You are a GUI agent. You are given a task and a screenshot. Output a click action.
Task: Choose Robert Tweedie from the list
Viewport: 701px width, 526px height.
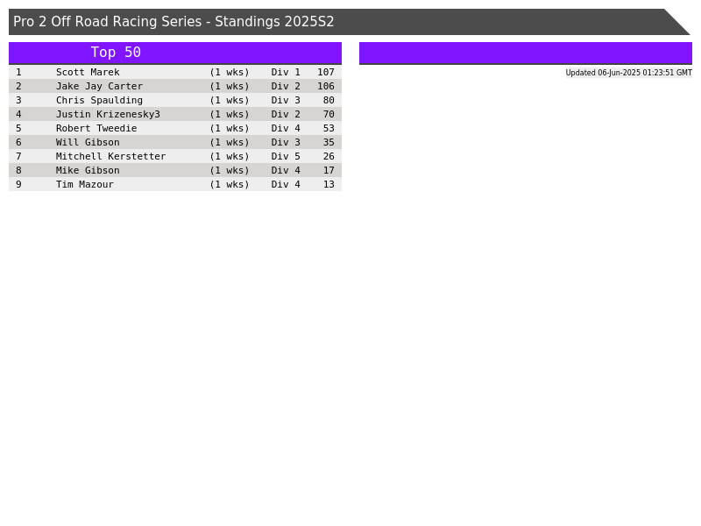96,129
